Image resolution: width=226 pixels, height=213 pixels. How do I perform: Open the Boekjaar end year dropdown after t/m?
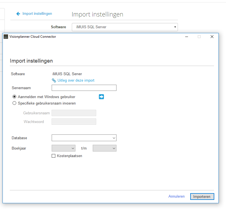pos(104,148)
